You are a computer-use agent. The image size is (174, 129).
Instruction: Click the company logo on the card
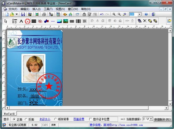pos(12,43)
